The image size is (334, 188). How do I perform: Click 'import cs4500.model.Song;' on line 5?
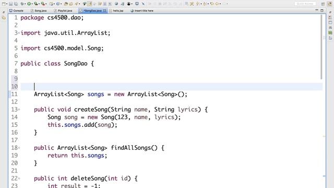pyautogui.click(x=62, y=48)
